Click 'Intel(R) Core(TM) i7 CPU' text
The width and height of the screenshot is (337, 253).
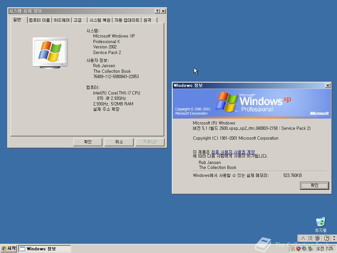(117, 93)
